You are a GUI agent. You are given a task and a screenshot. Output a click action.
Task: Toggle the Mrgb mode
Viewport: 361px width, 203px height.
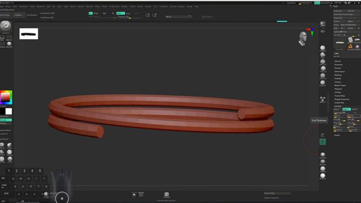pos(96,14)
